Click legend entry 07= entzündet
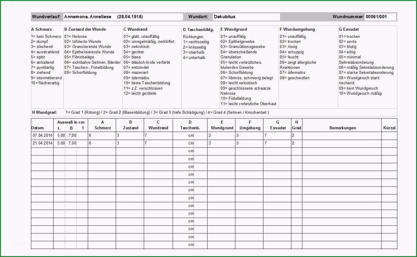The width and height of the screenshot is (417, 257). pos(136,68)
